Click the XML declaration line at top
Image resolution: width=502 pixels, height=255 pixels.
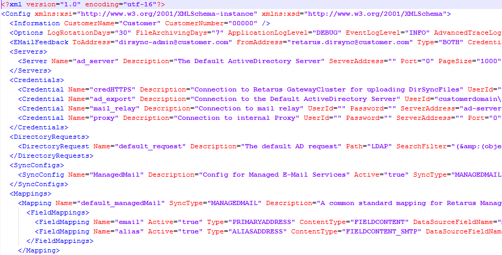tap(83, 4)
